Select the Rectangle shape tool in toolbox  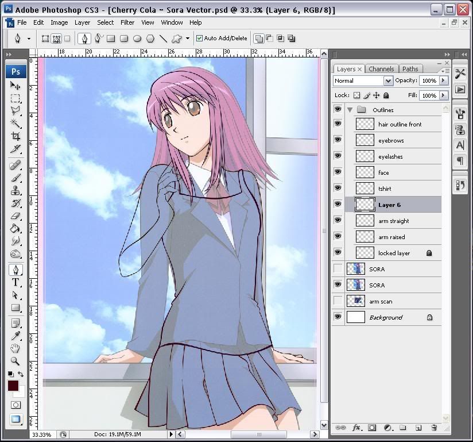pos(15,308)
